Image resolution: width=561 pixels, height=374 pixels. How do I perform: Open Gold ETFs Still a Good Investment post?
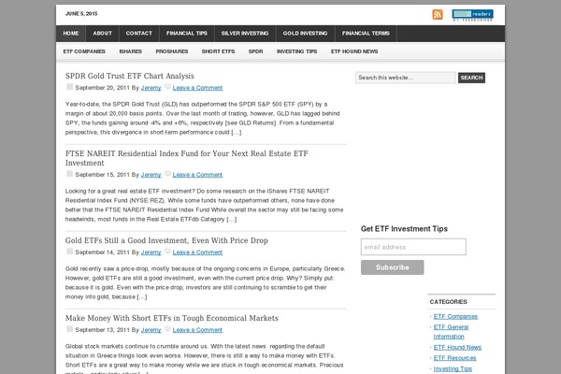[166, 240]
